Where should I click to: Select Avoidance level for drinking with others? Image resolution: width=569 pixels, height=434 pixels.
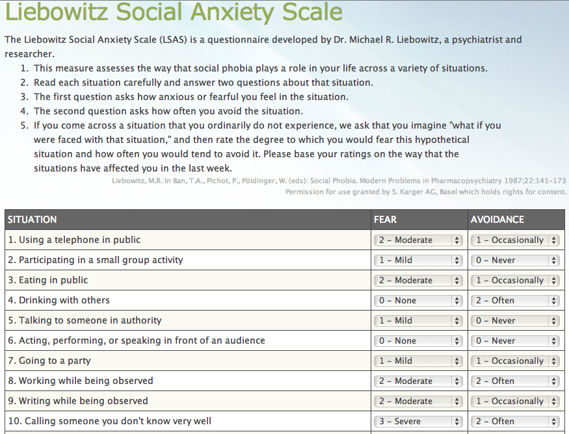point(515,300)
